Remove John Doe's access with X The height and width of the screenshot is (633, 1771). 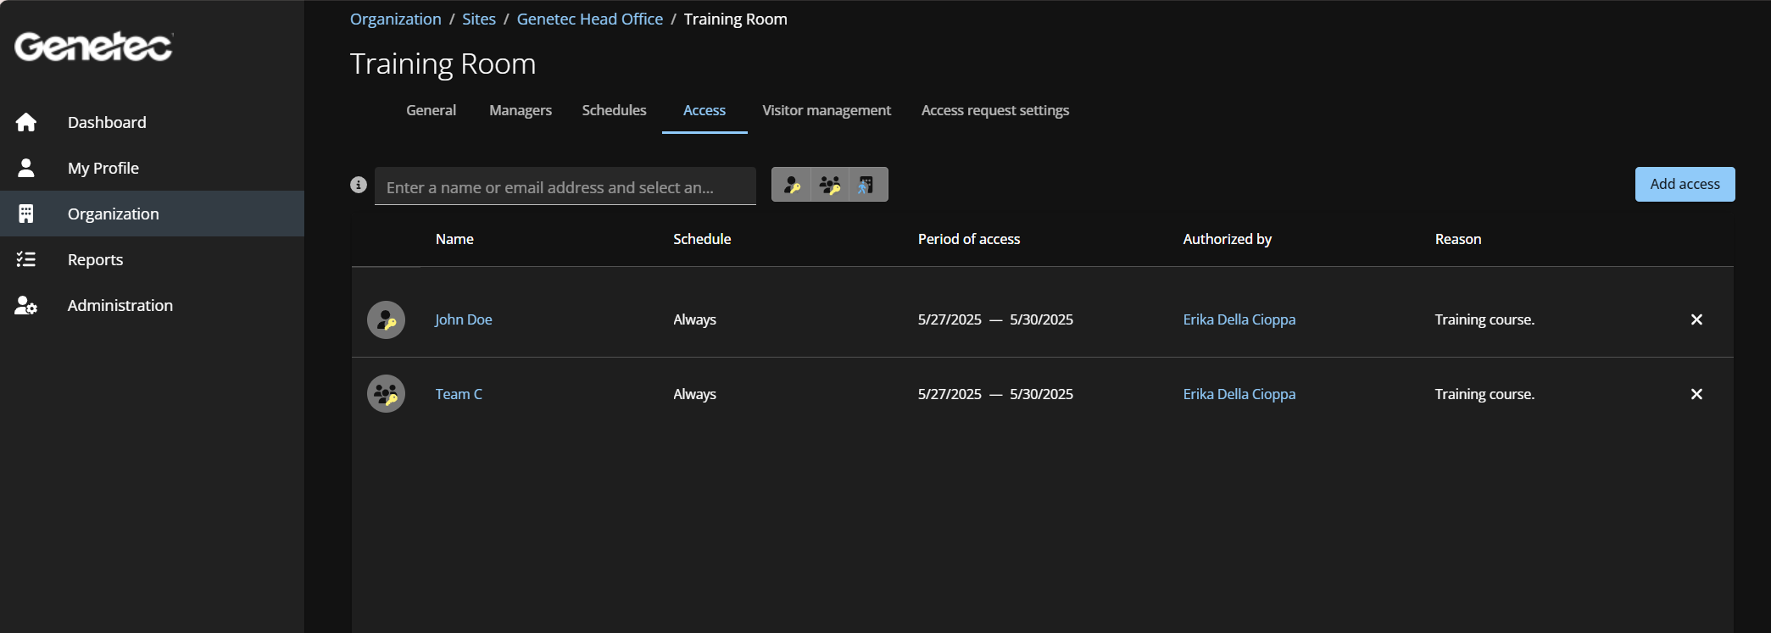click(1696, 319)
